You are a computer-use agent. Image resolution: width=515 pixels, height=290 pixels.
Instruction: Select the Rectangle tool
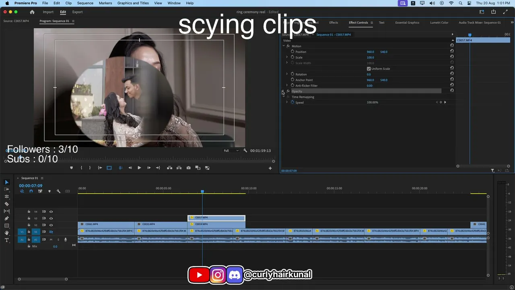pyautogui.click(x=6, y=226)
